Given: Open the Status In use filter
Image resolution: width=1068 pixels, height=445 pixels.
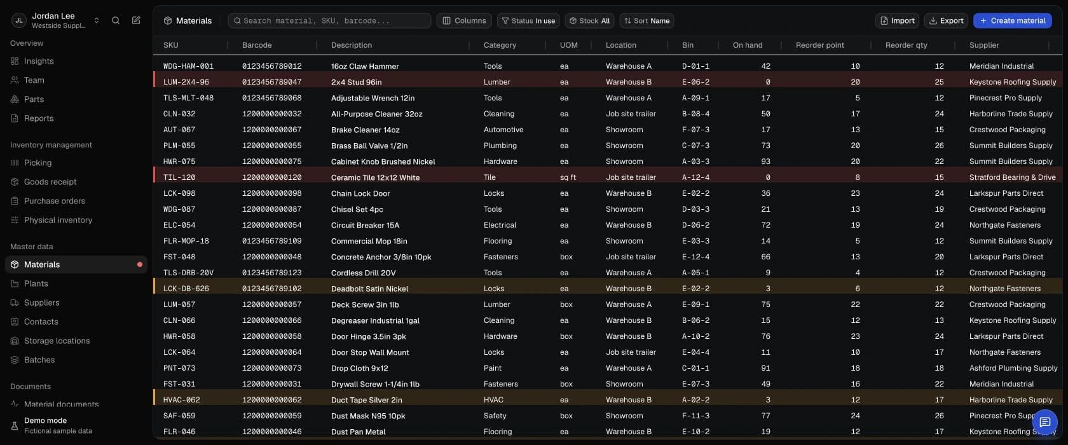Looking at the screenshot, I should [x=528, y=20].
